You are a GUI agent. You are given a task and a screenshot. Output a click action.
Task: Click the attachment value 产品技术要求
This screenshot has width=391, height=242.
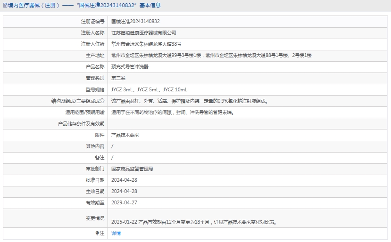coord(125,135)
